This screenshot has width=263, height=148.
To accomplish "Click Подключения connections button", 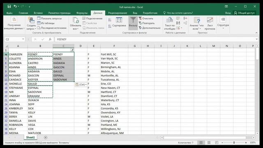I will pos(92,18).
